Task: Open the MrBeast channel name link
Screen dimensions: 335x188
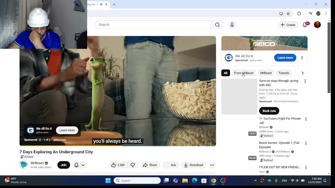Action: click(x=37, y=163)
